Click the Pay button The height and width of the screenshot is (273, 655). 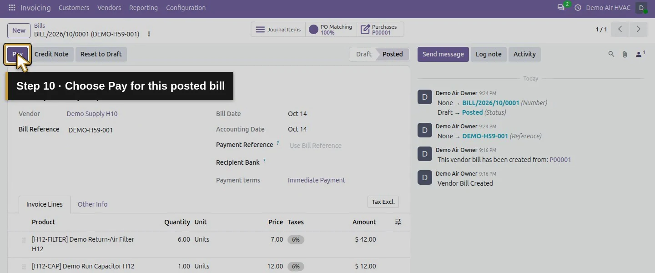click(x=17, y=54)
